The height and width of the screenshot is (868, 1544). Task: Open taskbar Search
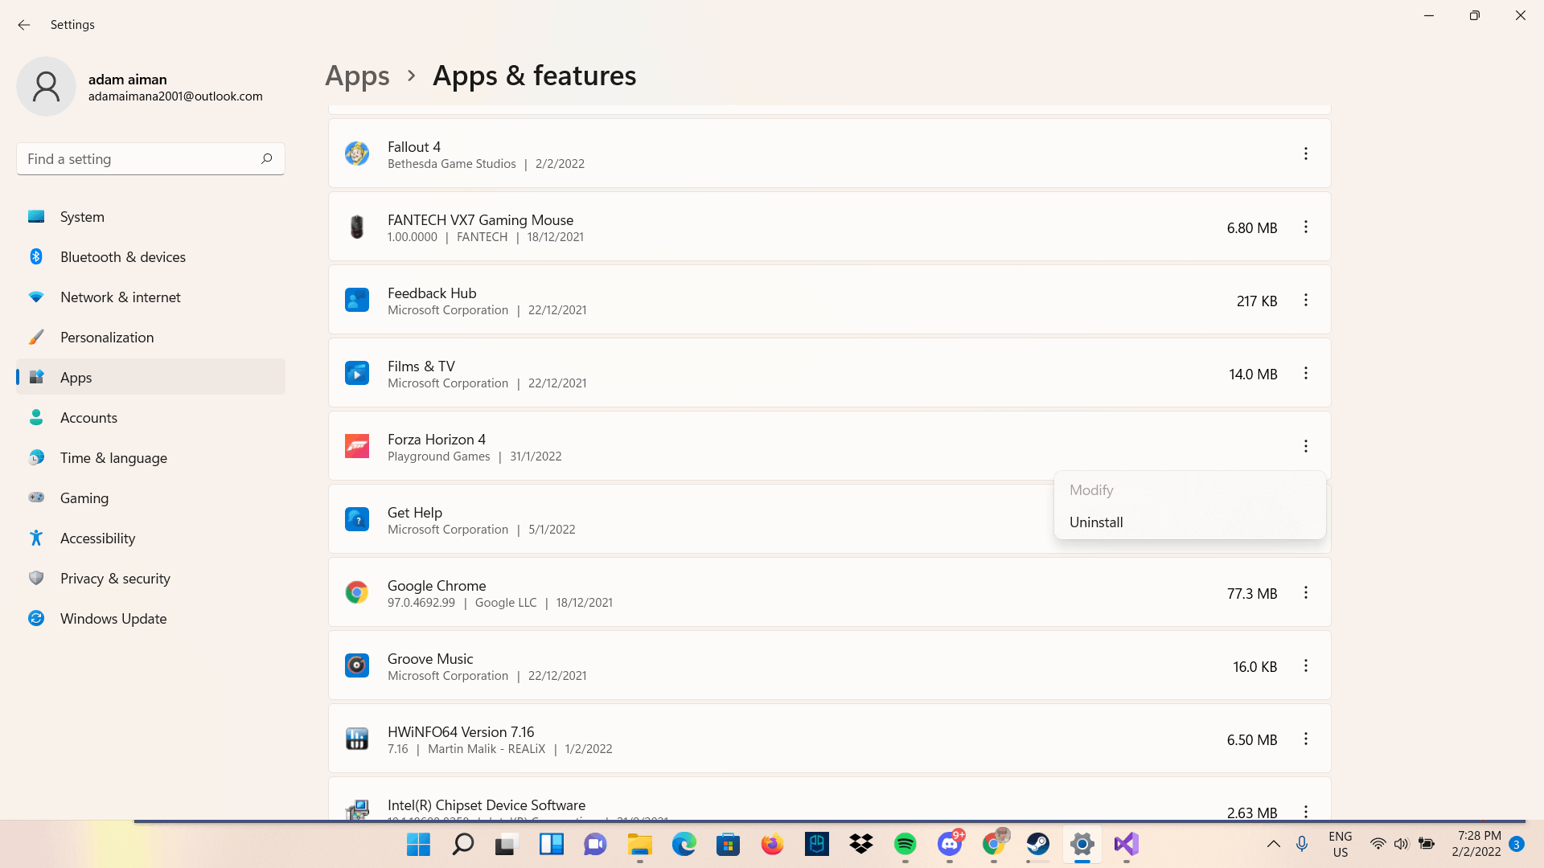462,844
